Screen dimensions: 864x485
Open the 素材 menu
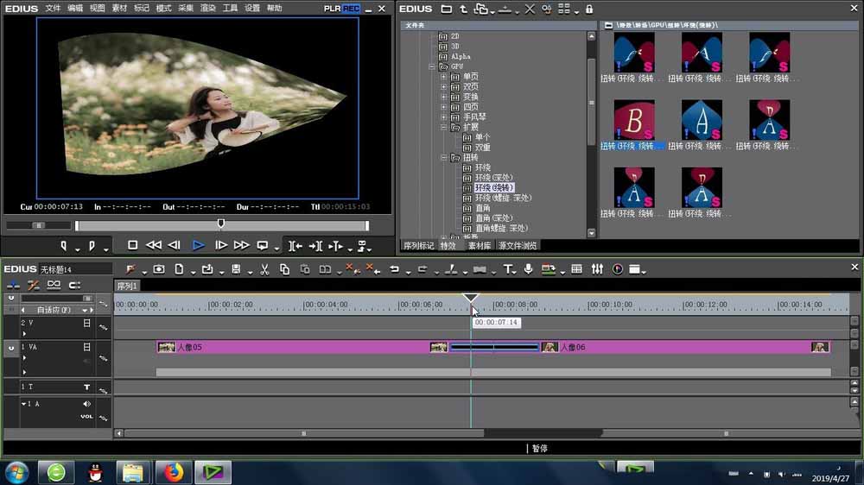point(119,9)
